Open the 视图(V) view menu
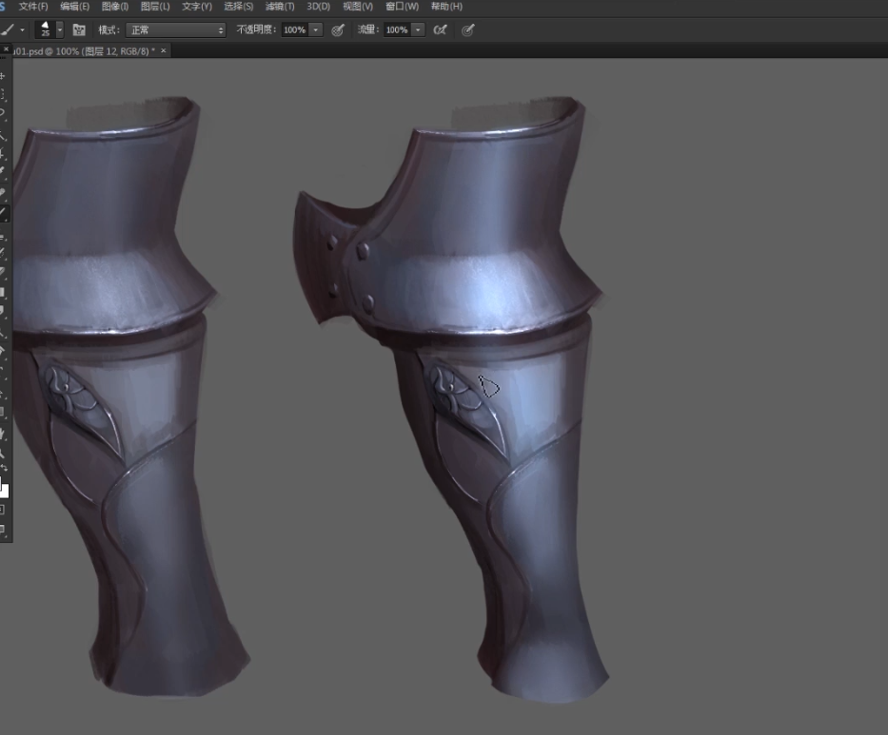Viewport: 888px width, 735px height. tap(358, 7)
